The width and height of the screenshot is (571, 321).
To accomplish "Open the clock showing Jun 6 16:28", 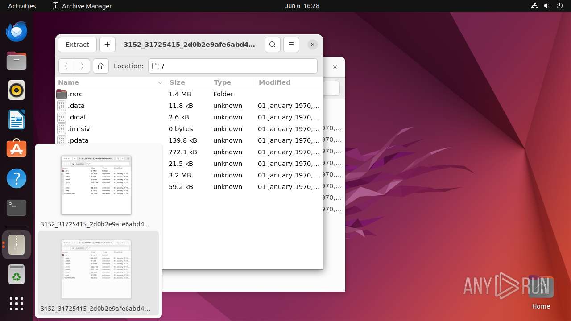I will 302,6.
